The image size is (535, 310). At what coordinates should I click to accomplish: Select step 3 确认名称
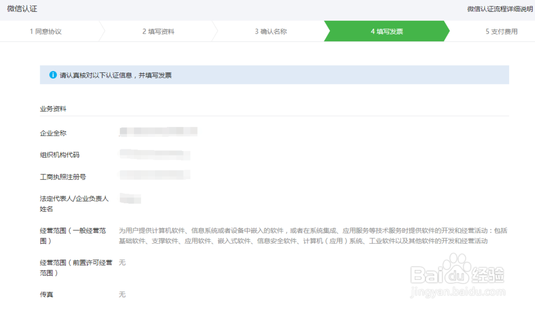click(271, 32)
